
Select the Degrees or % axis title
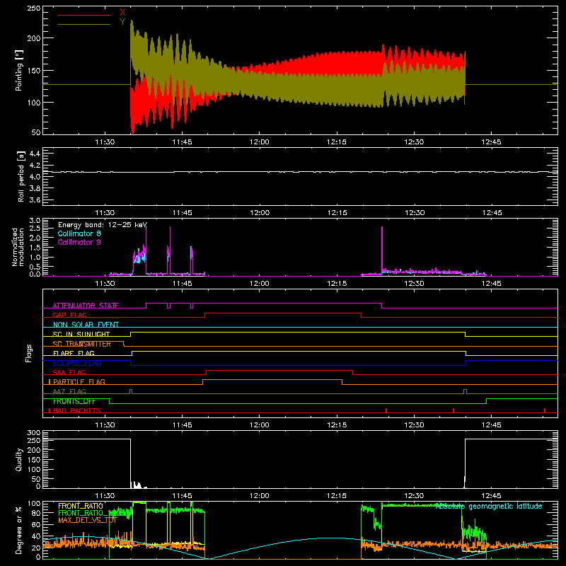click(x=19, y=530)
